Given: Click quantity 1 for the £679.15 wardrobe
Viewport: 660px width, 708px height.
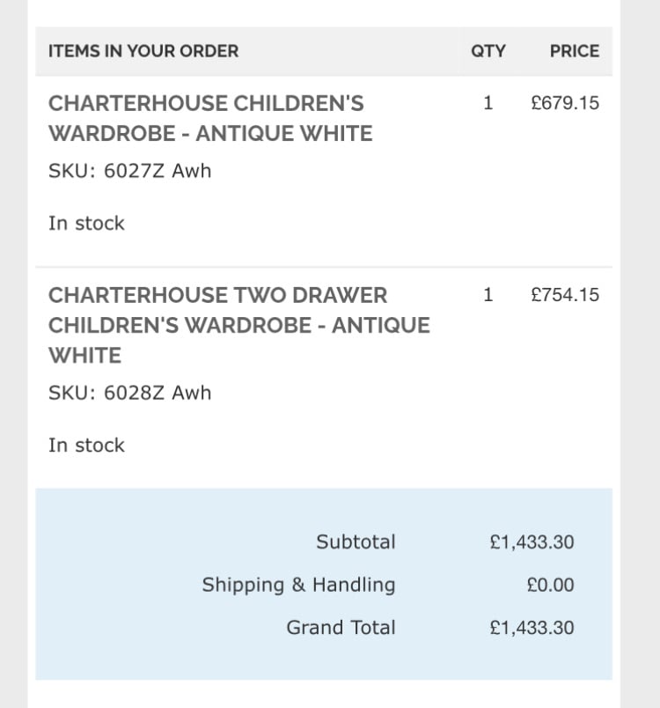Looking at the screenshot, I should coord(488,103).
